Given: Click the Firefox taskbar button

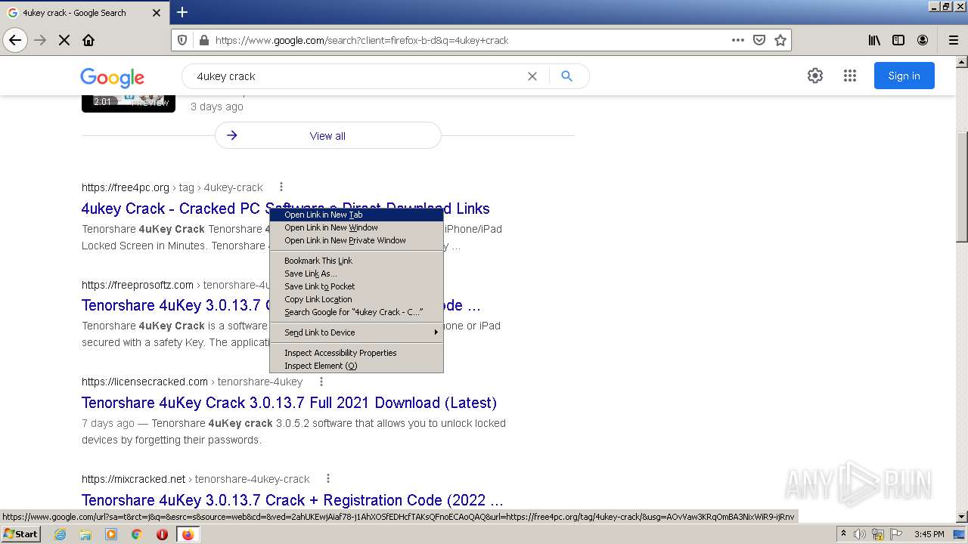Looking at the screenshot, I should [x=188, y=534].
